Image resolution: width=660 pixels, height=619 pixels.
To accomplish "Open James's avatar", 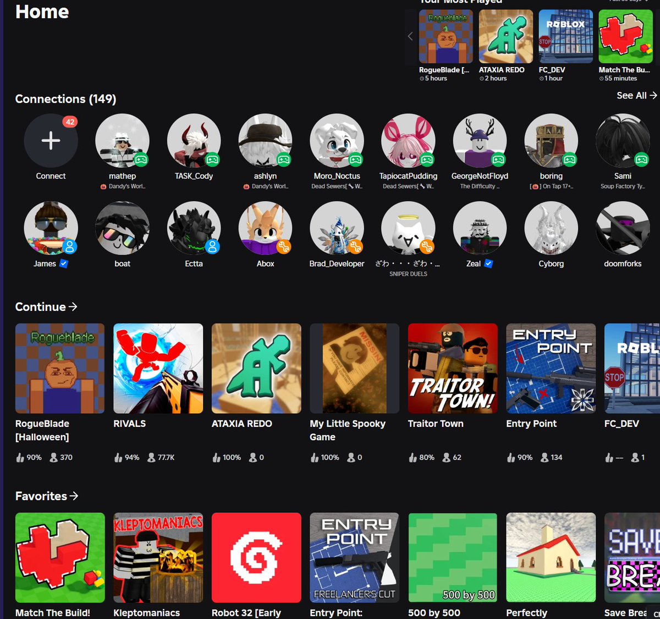I will (51, 228).
